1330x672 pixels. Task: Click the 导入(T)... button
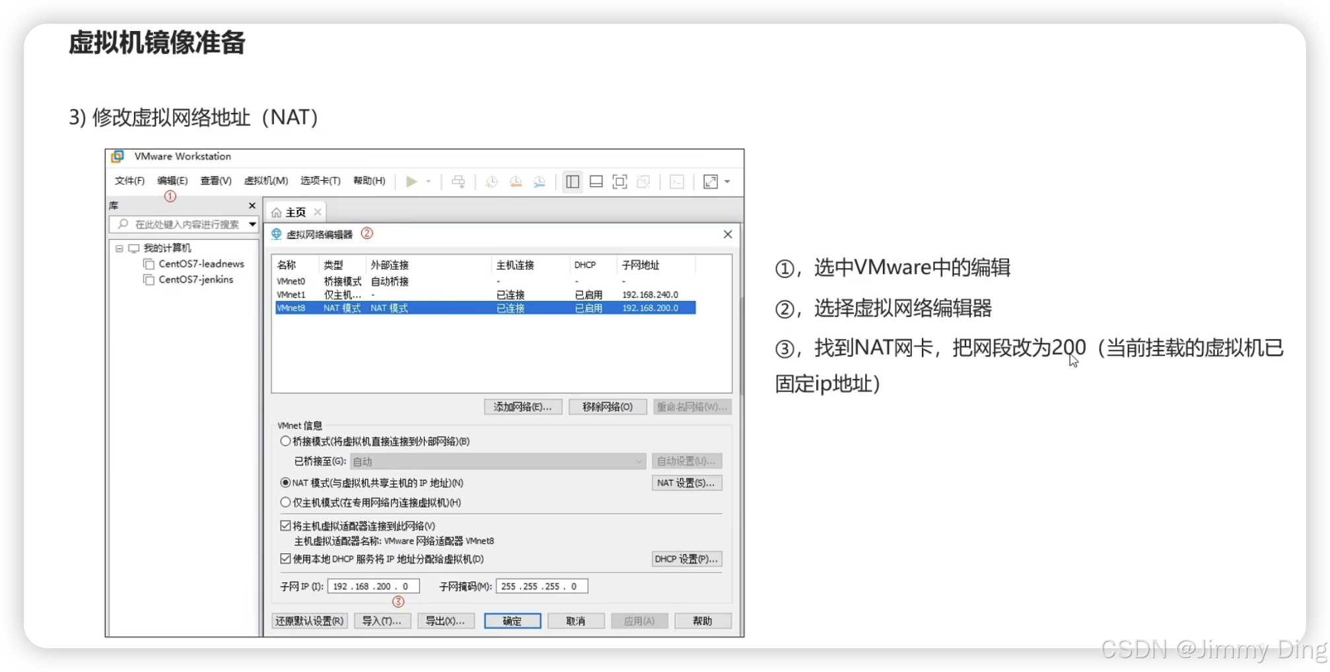pos(382,622)
